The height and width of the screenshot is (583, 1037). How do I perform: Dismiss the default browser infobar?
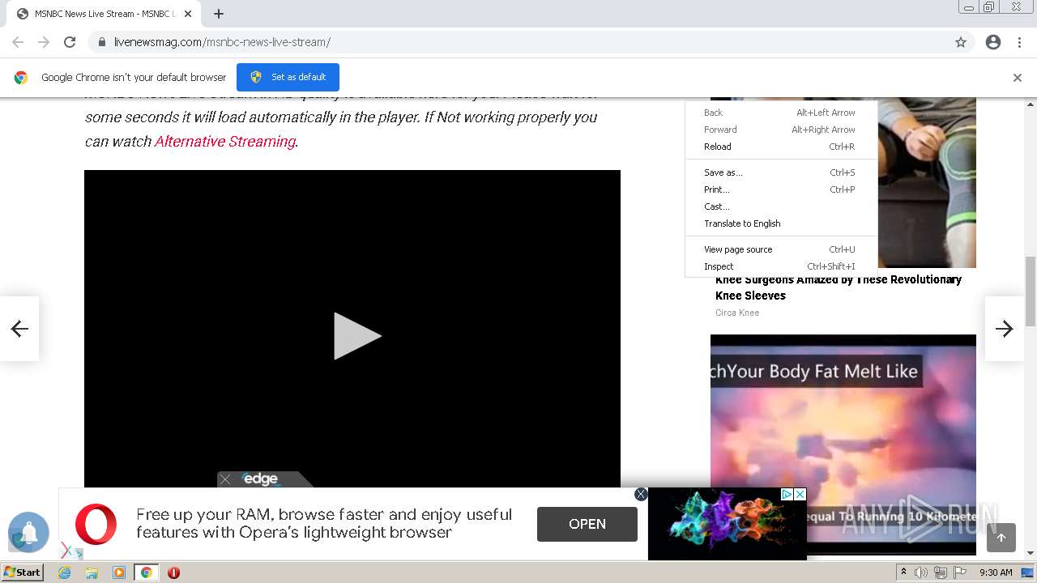(1018, 78)
